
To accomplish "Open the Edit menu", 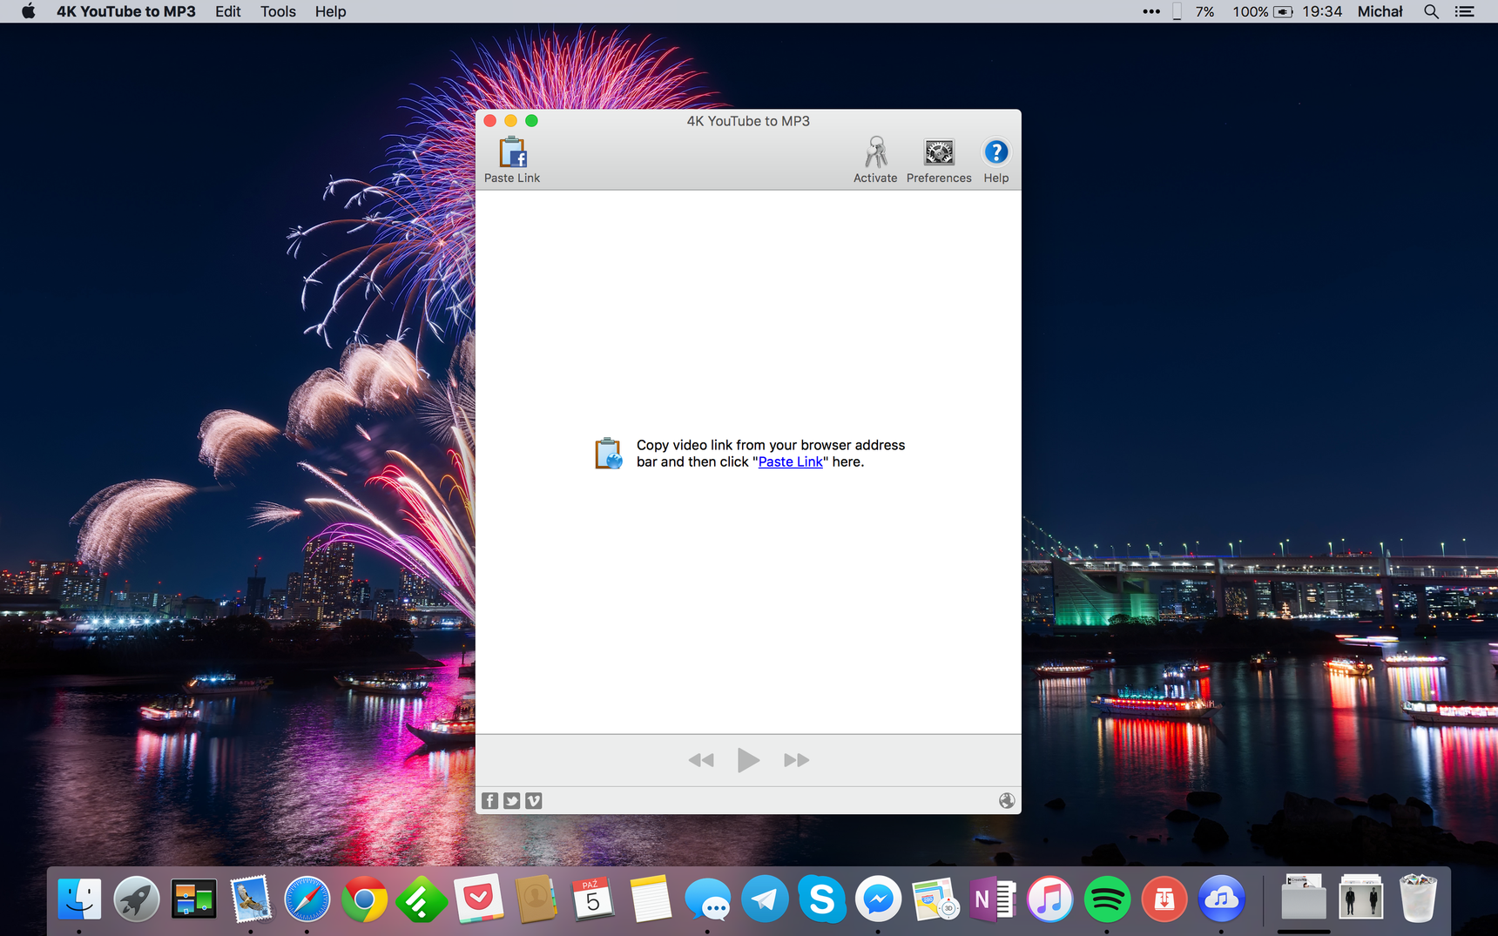I will tap(228, 11).
